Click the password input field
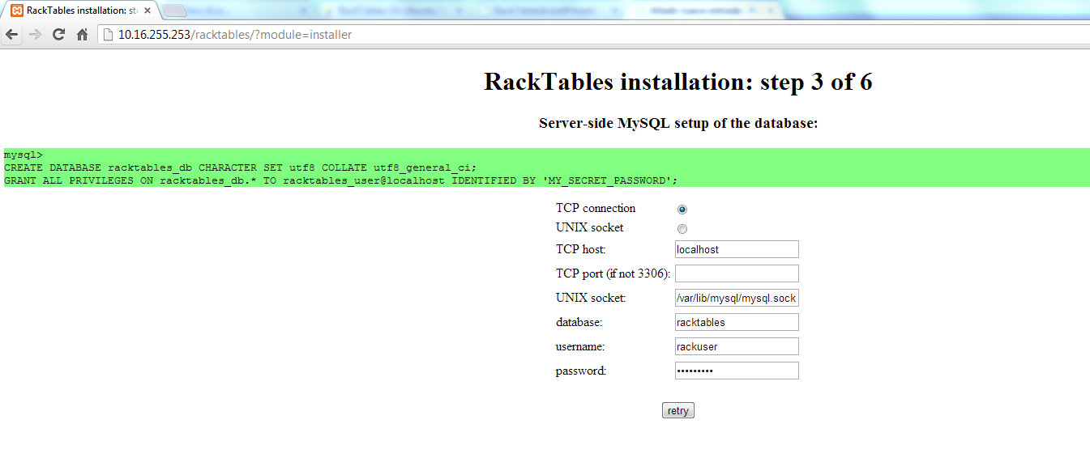This screenshot has height=462, width=1090. [736, 371]
